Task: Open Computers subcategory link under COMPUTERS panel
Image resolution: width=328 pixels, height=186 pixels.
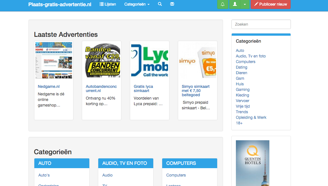Action: tap(176, 175)
